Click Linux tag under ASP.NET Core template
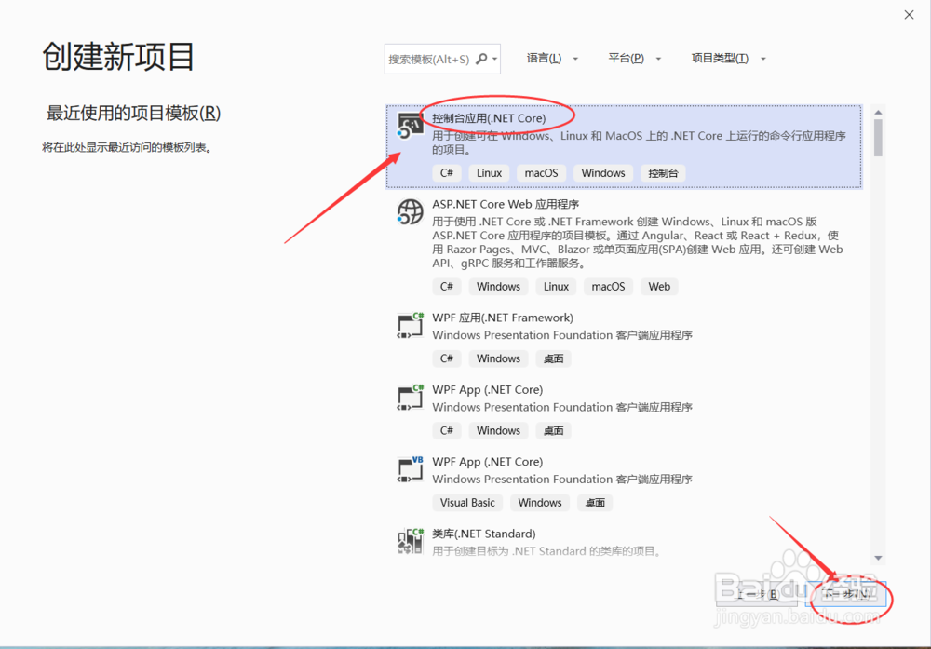This screenshot has height=649, width=931. pyautogui.click(x=557, y=287)
